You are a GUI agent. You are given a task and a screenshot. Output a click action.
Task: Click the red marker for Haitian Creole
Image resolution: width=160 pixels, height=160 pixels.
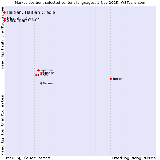click(5, 13)
